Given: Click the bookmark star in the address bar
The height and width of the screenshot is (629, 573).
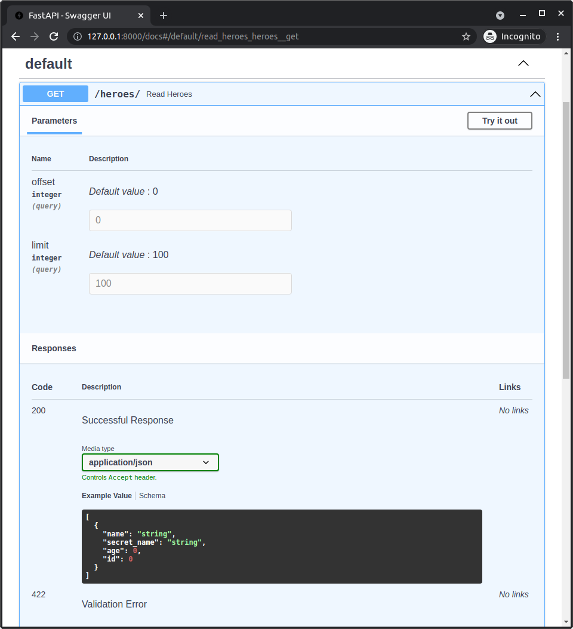Looking at the screenshot, I should click(466, 36).
